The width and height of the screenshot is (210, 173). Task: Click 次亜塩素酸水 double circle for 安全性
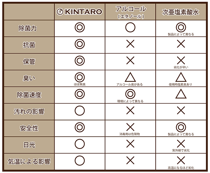pyautogui.click(x=181, y=127)
